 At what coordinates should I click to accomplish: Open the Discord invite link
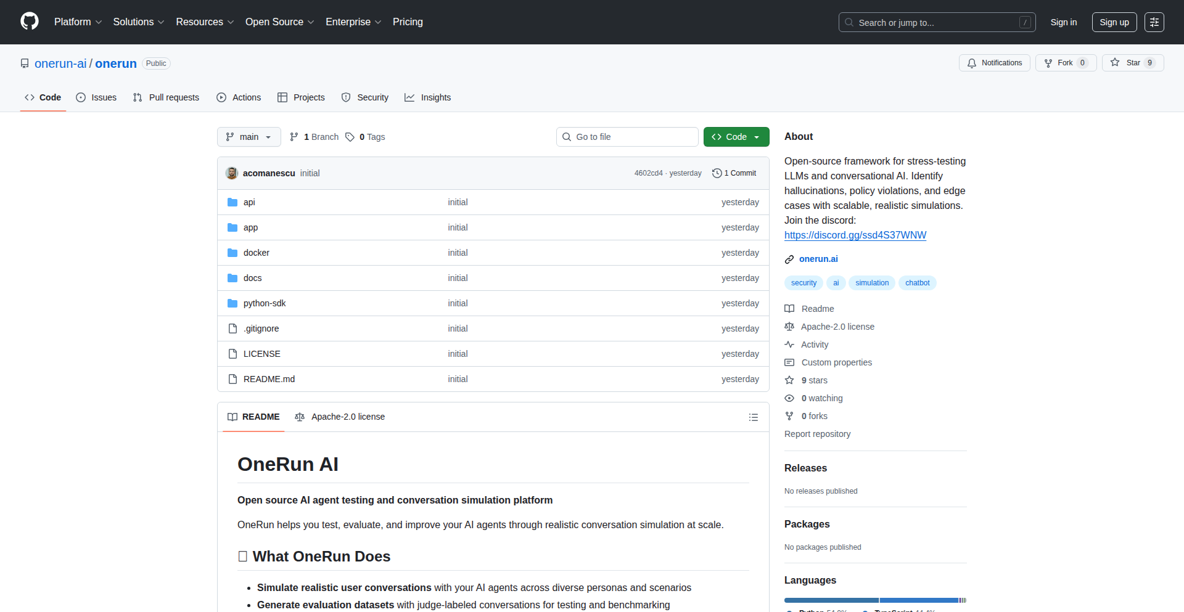[855, 235]
